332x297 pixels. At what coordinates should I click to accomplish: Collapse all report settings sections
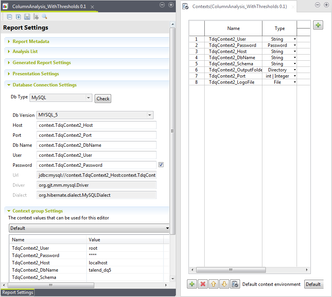click(x=9, y=17)
